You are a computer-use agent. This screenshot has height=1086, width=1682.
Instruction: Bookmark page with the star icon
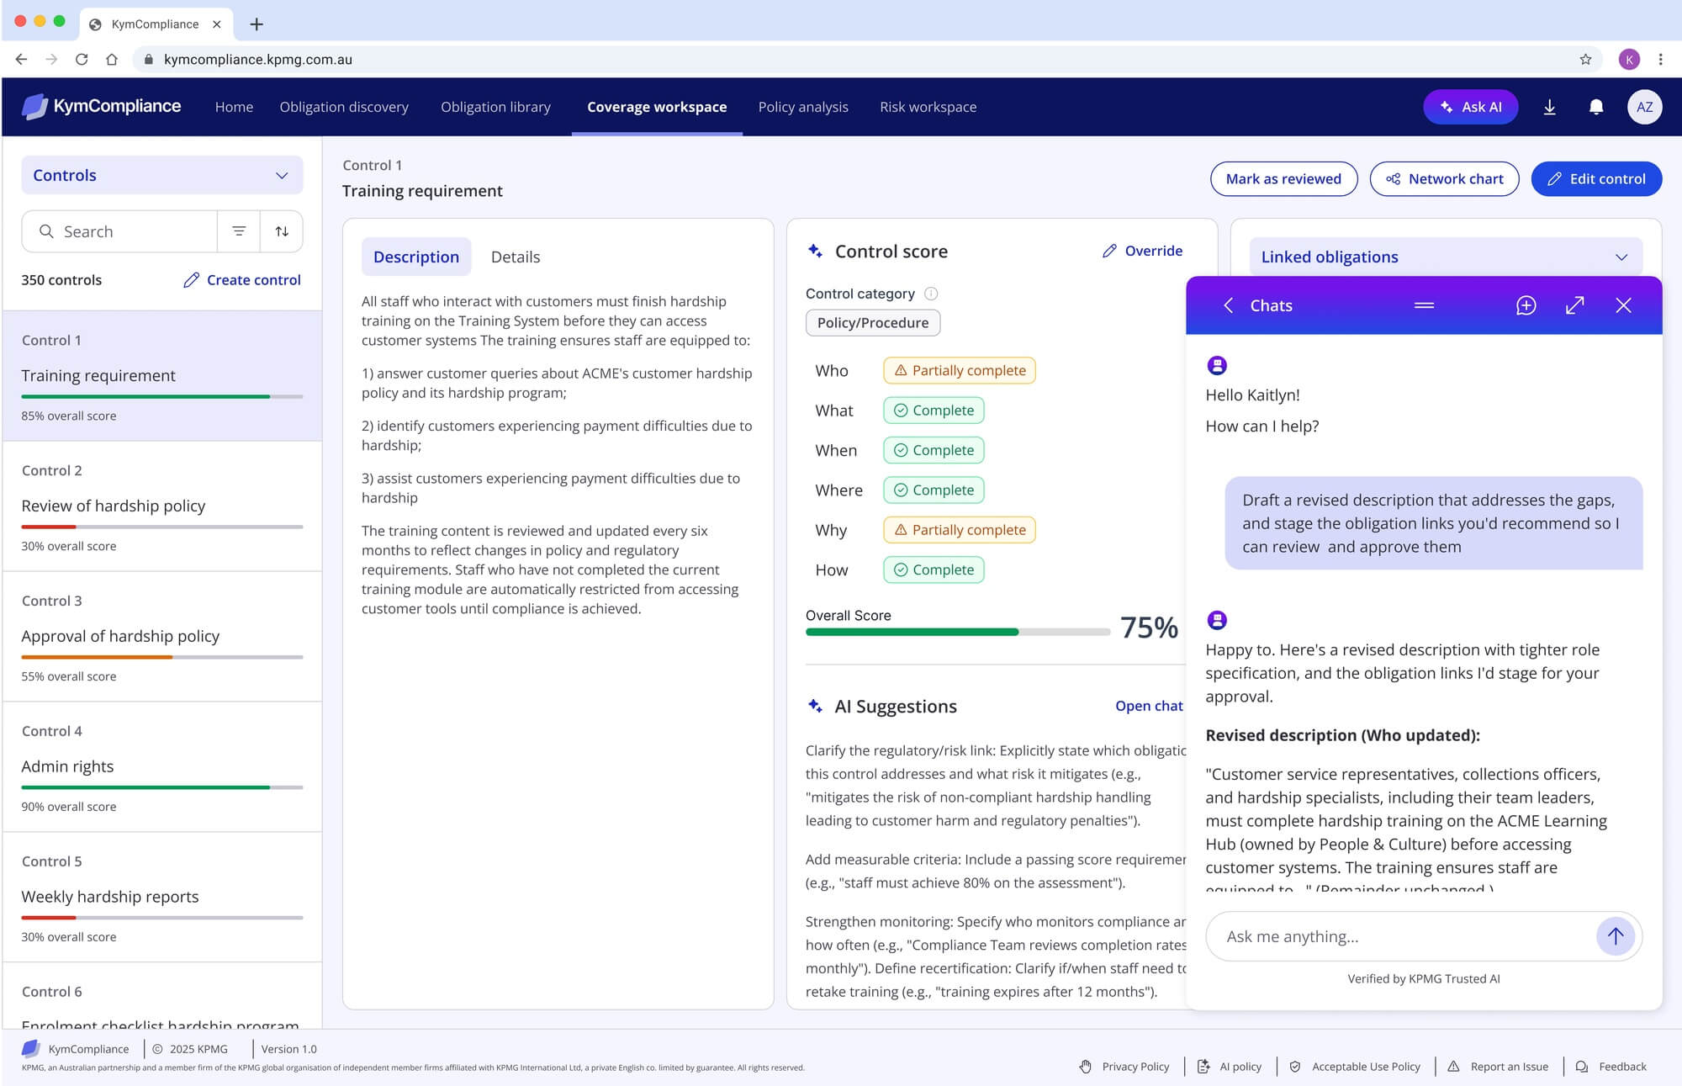(1585, 59)
